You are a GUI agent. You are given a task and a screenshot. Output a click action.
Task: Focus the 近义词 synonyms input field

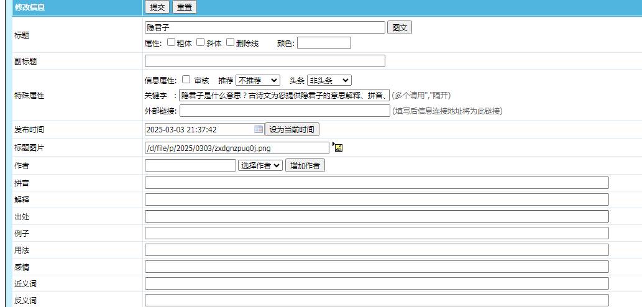(377, 283)
